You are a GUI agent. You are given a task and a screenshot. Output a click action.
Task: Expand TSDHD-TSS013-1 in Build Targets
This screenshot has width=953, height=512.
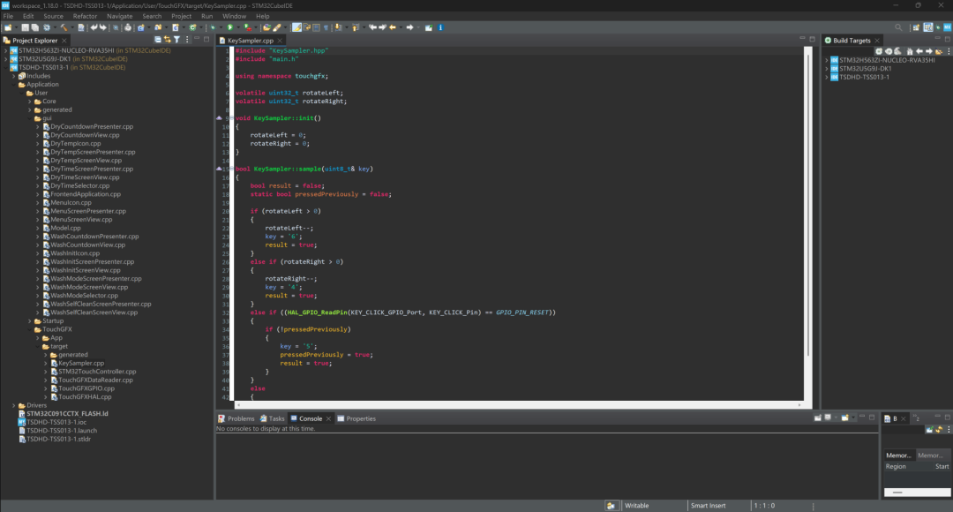click(x=826, y=77)
